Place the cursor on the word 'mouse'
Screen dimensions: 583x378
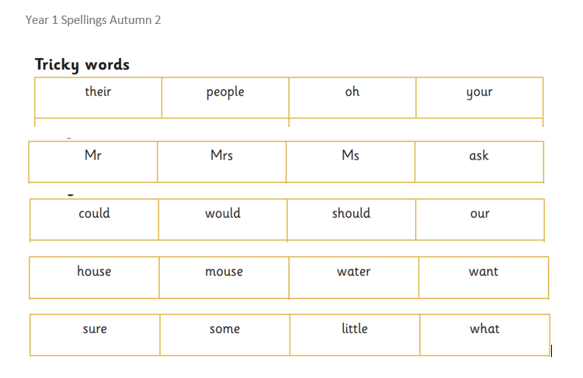(x=224, y=272)
